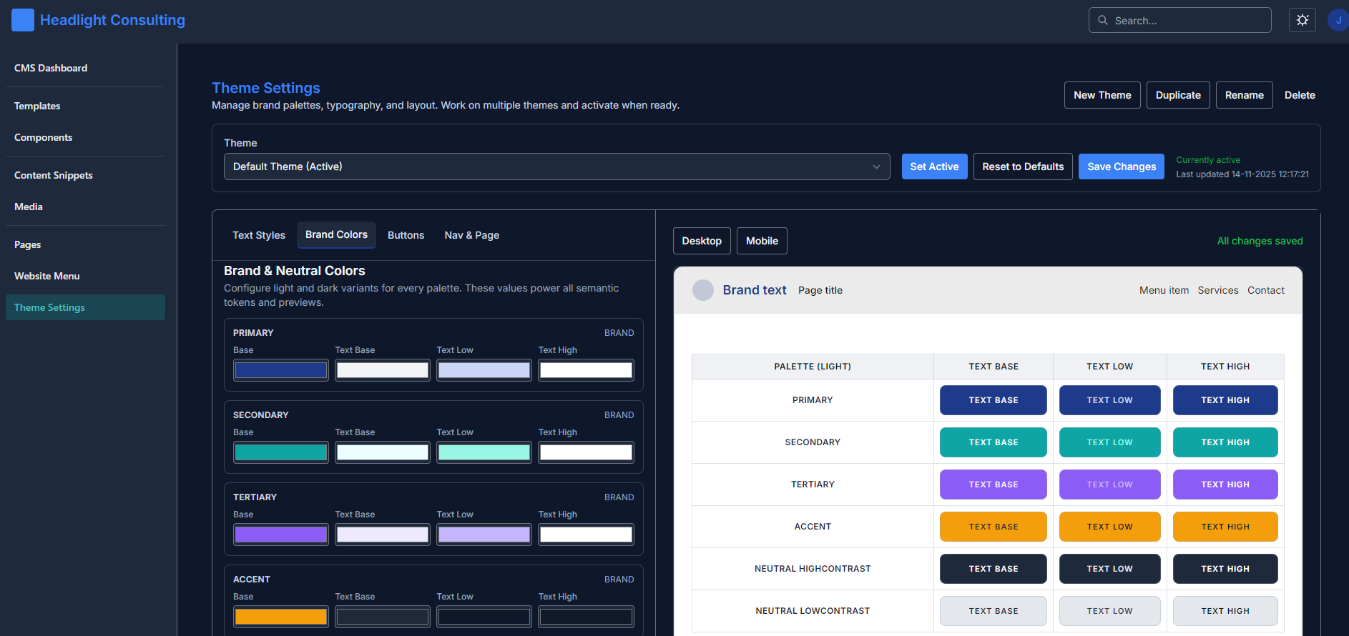Open Content Snippets in the sidebar
Viewport: 1349px width, 636px height.
[x=54, y=175]
